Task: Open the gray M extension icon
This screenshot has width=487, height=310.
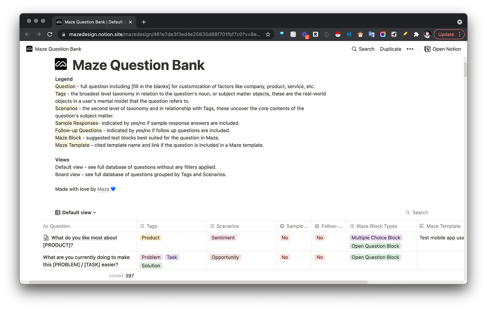Action: 293,34
